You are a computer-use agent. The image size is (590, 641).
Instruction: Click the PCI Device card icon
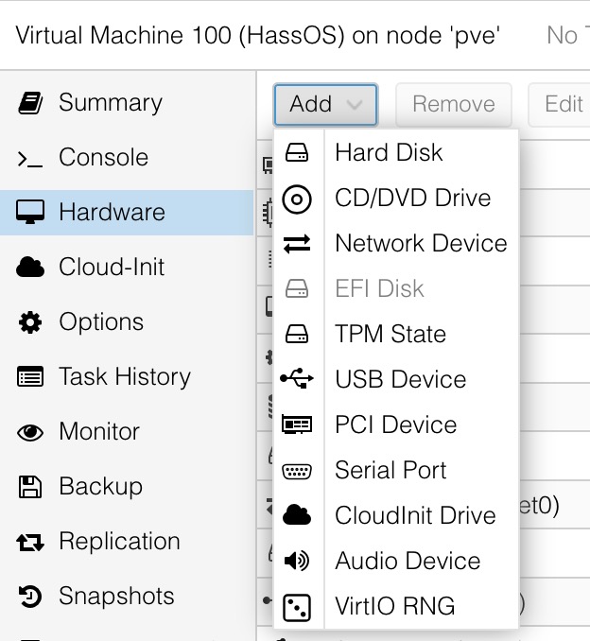pyautogui.click(x=297, y=424)
